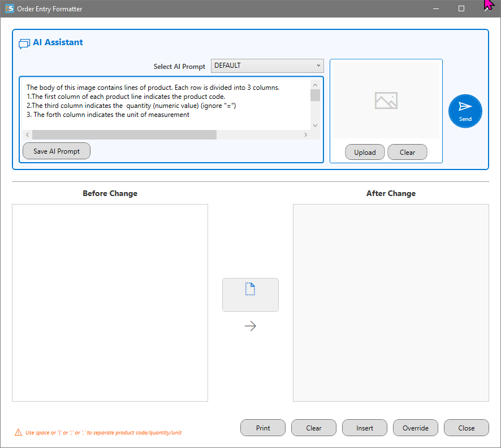The height and width of the screenshot is (448, 501).
Task: Clear the uploaded image
Action: pos(407,153)
